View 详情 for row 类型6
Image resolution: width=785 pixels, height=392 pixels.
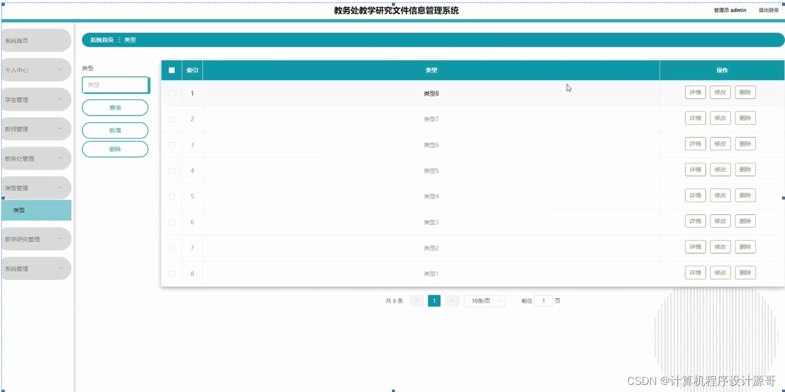tap(695, 144)
